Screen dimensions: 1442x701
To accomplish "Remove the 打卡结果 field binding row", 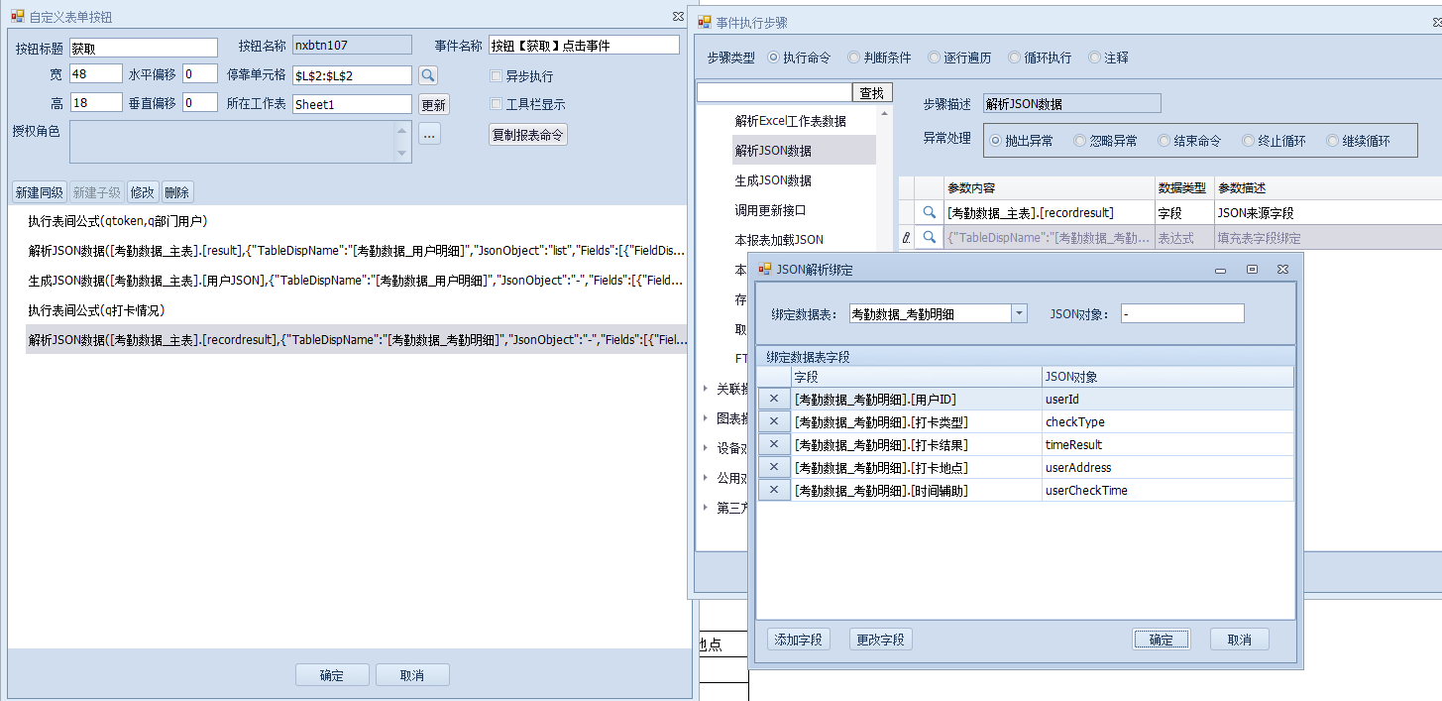I will pos(774,445).
